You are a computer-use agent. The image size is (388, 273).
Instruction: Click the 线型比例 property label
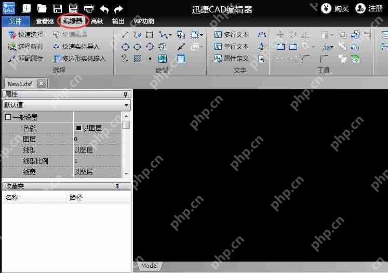point(35,161)
